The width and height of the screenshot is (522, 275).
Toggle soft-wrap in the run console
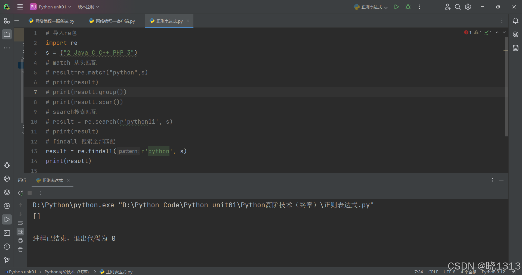point(20,223)
